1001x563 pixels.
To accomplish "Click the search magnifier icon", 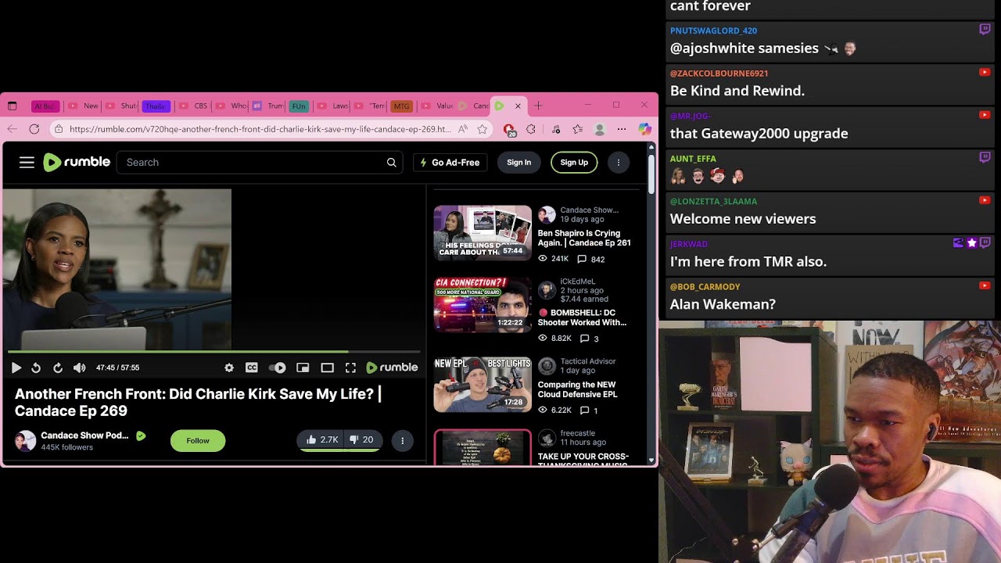I will point(391,162).
